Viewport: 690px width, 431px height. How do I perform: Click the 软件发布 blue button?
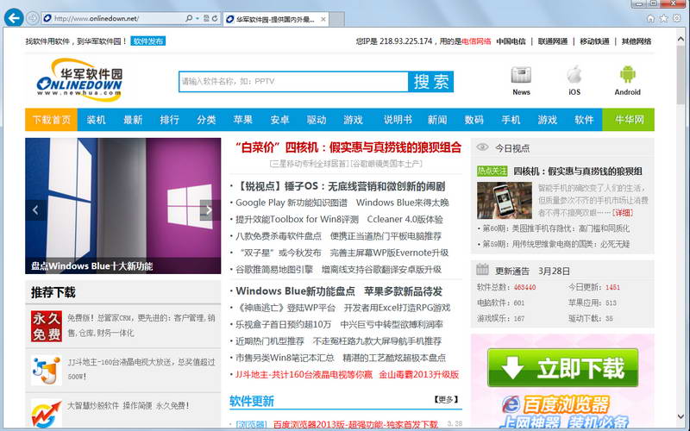click(x=147, y=41)
